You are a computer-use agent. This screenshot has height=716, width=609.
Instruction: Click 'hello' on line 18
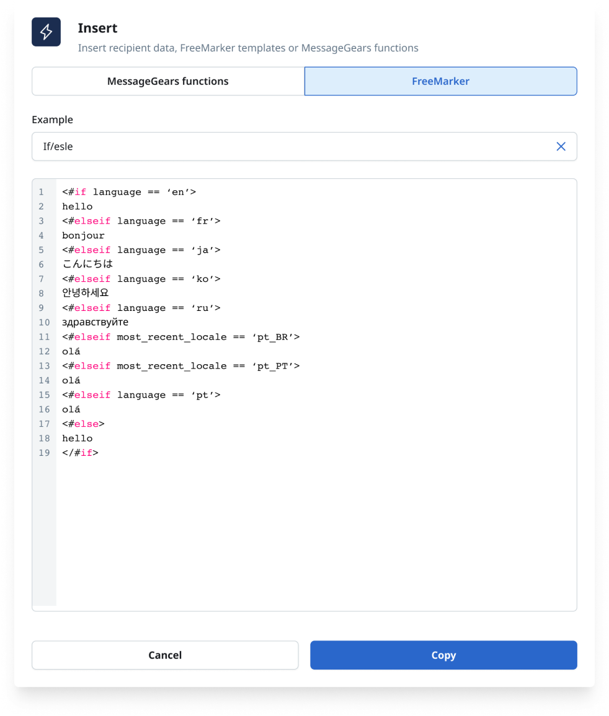coord(78,439)
